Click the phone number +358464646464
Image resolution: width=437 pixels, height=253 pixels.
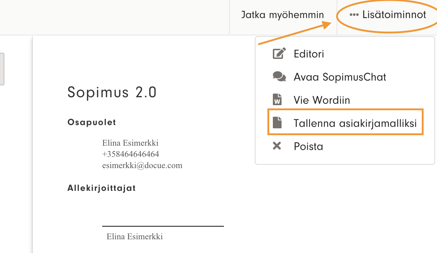130,154
